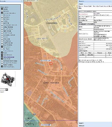Enable the Sheriff Districts layer checkbox
The image size is (112, 127).
coord(2,43)
